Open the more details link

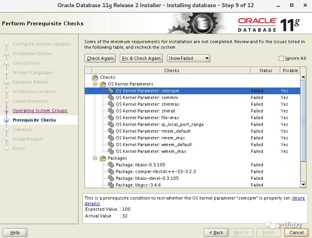299,198
